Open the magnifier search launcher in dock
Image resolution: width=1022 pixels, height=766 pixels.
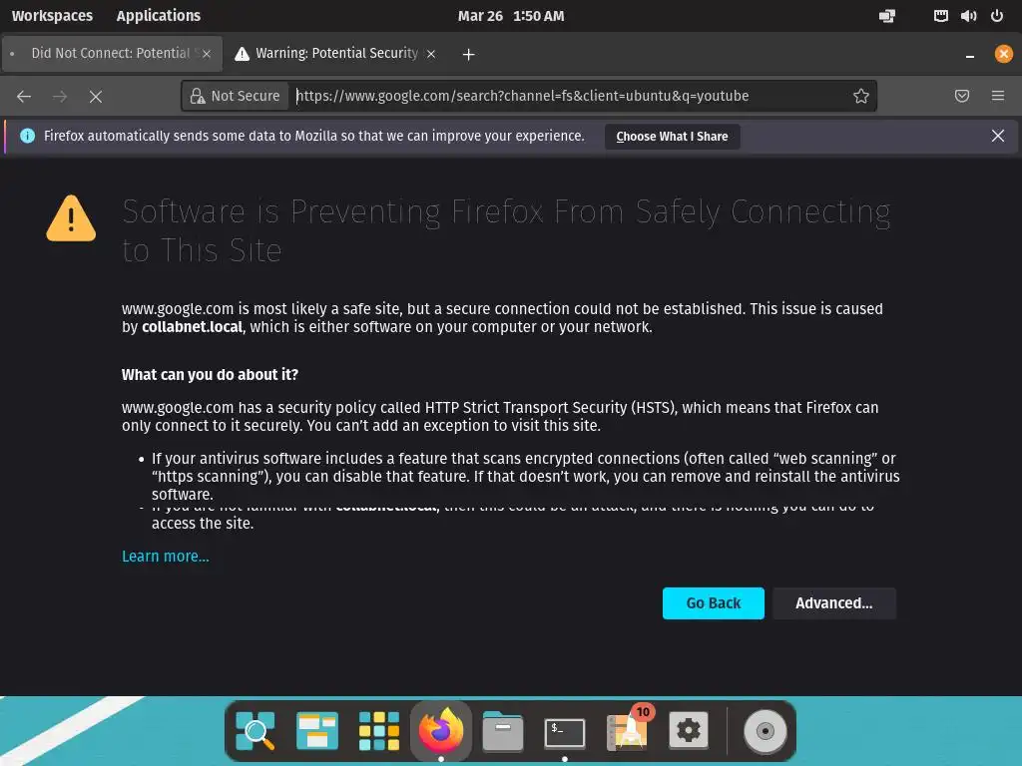click(x=255, y=731)
